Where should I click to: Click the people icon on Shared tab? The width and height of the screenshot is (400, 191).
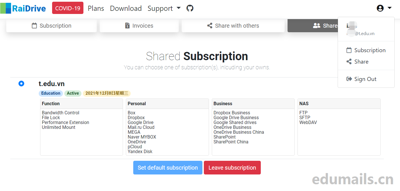click(x=317, y=26)
